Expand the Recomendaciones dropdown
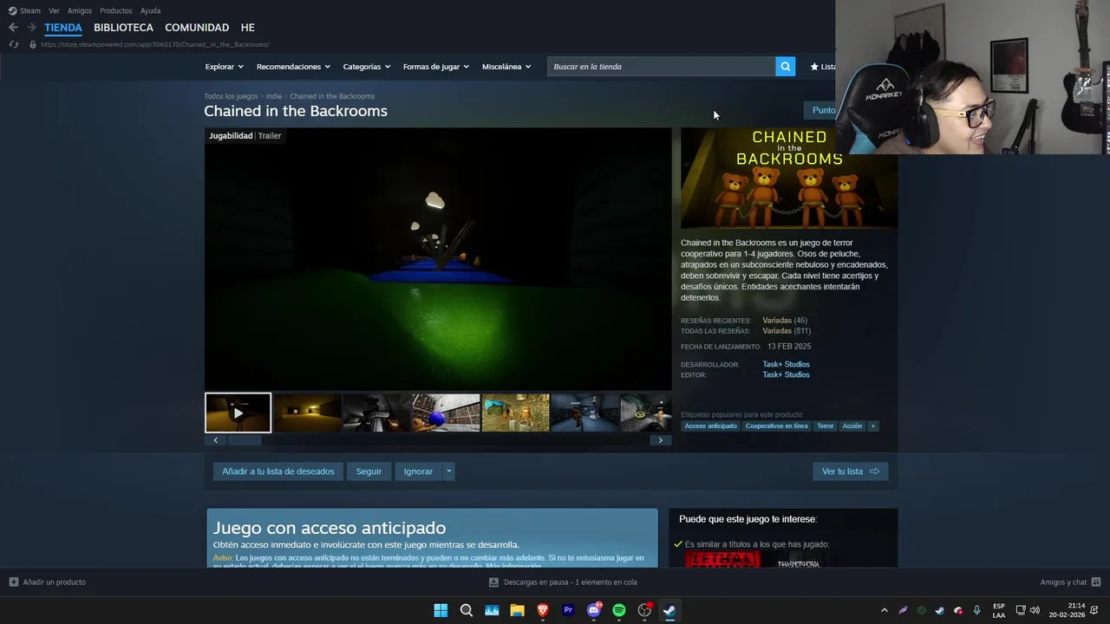Viewport: 1110px width, 624px height. click(293, 67)
